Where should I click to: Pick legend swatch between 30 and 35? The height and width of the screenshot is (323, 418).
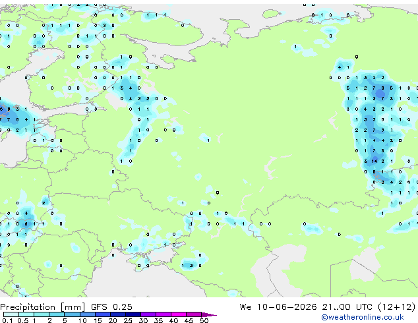(148, 314)
